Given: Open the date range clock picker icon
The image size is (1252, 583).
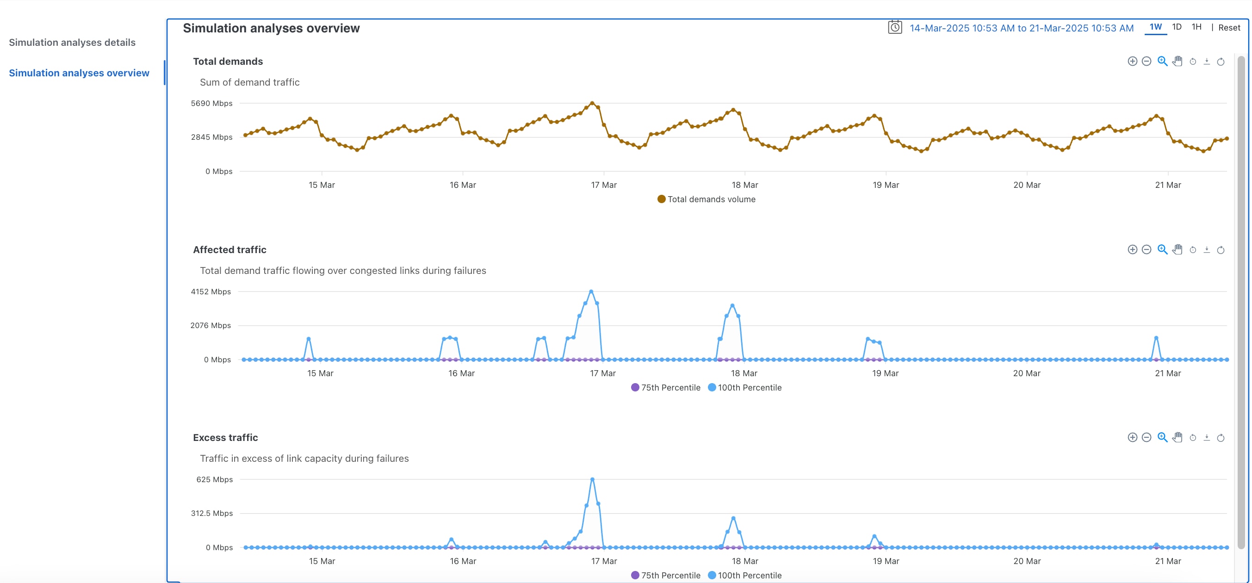Looking at the screenshot, I should click(x=895, y=27).
